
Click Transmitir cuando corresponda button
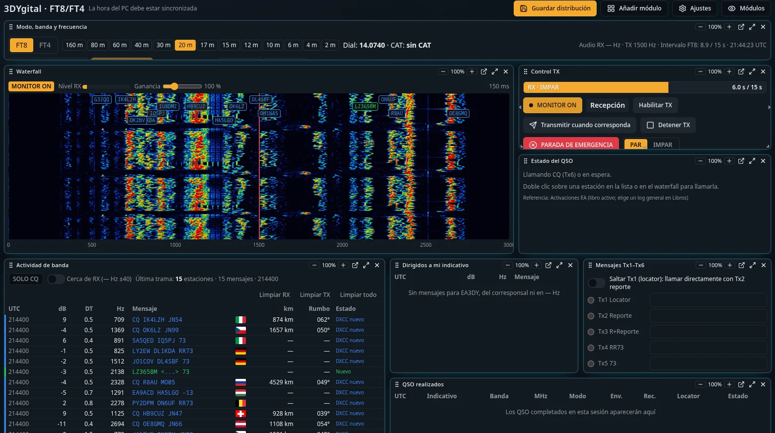coord(580,125)
